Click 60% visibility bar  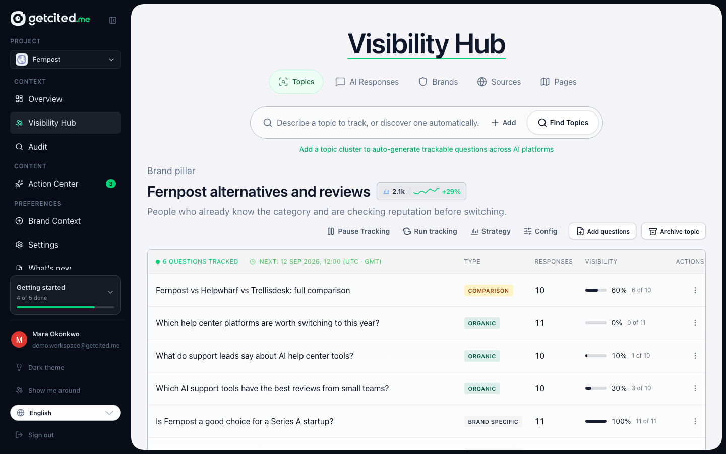tap(596, 290)
